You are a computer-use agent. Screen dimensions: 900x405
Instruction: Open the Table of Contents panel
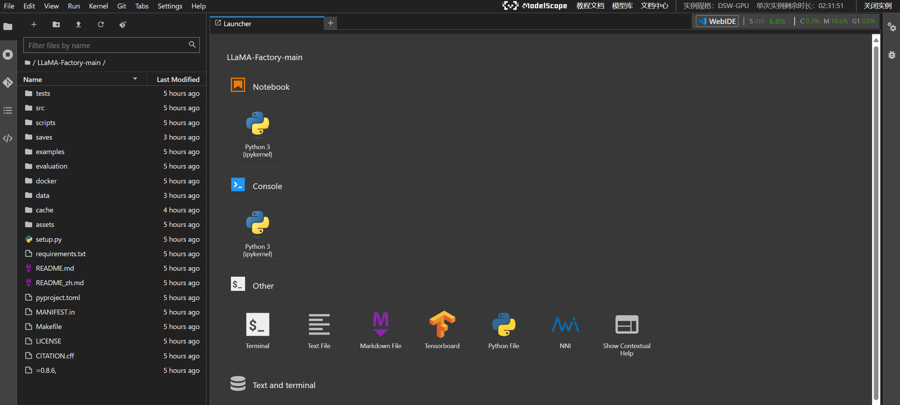tap(8, 110)
